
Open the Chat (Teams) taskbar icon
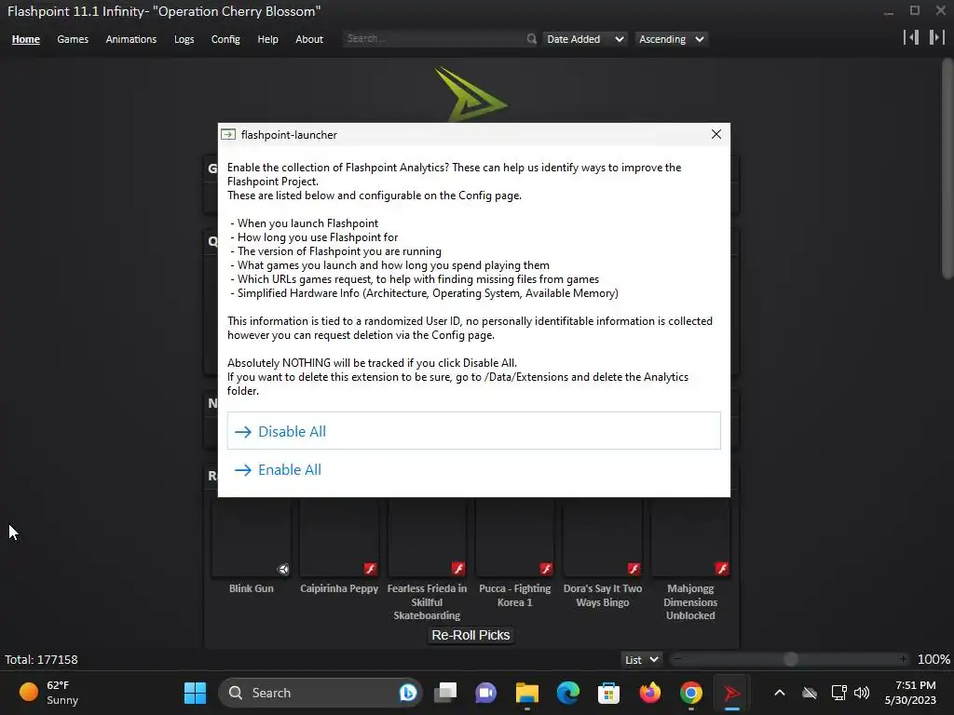(485, 693)
